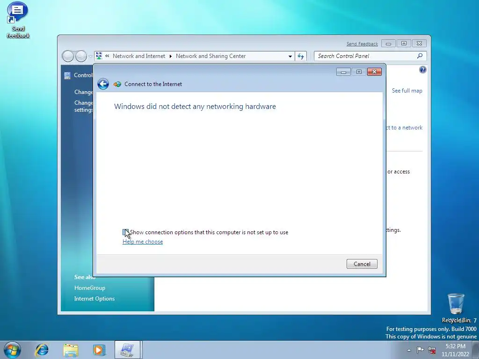Enable Show connection options checkbox
This screenshot has height=359, width=479.
coord(125,232)
